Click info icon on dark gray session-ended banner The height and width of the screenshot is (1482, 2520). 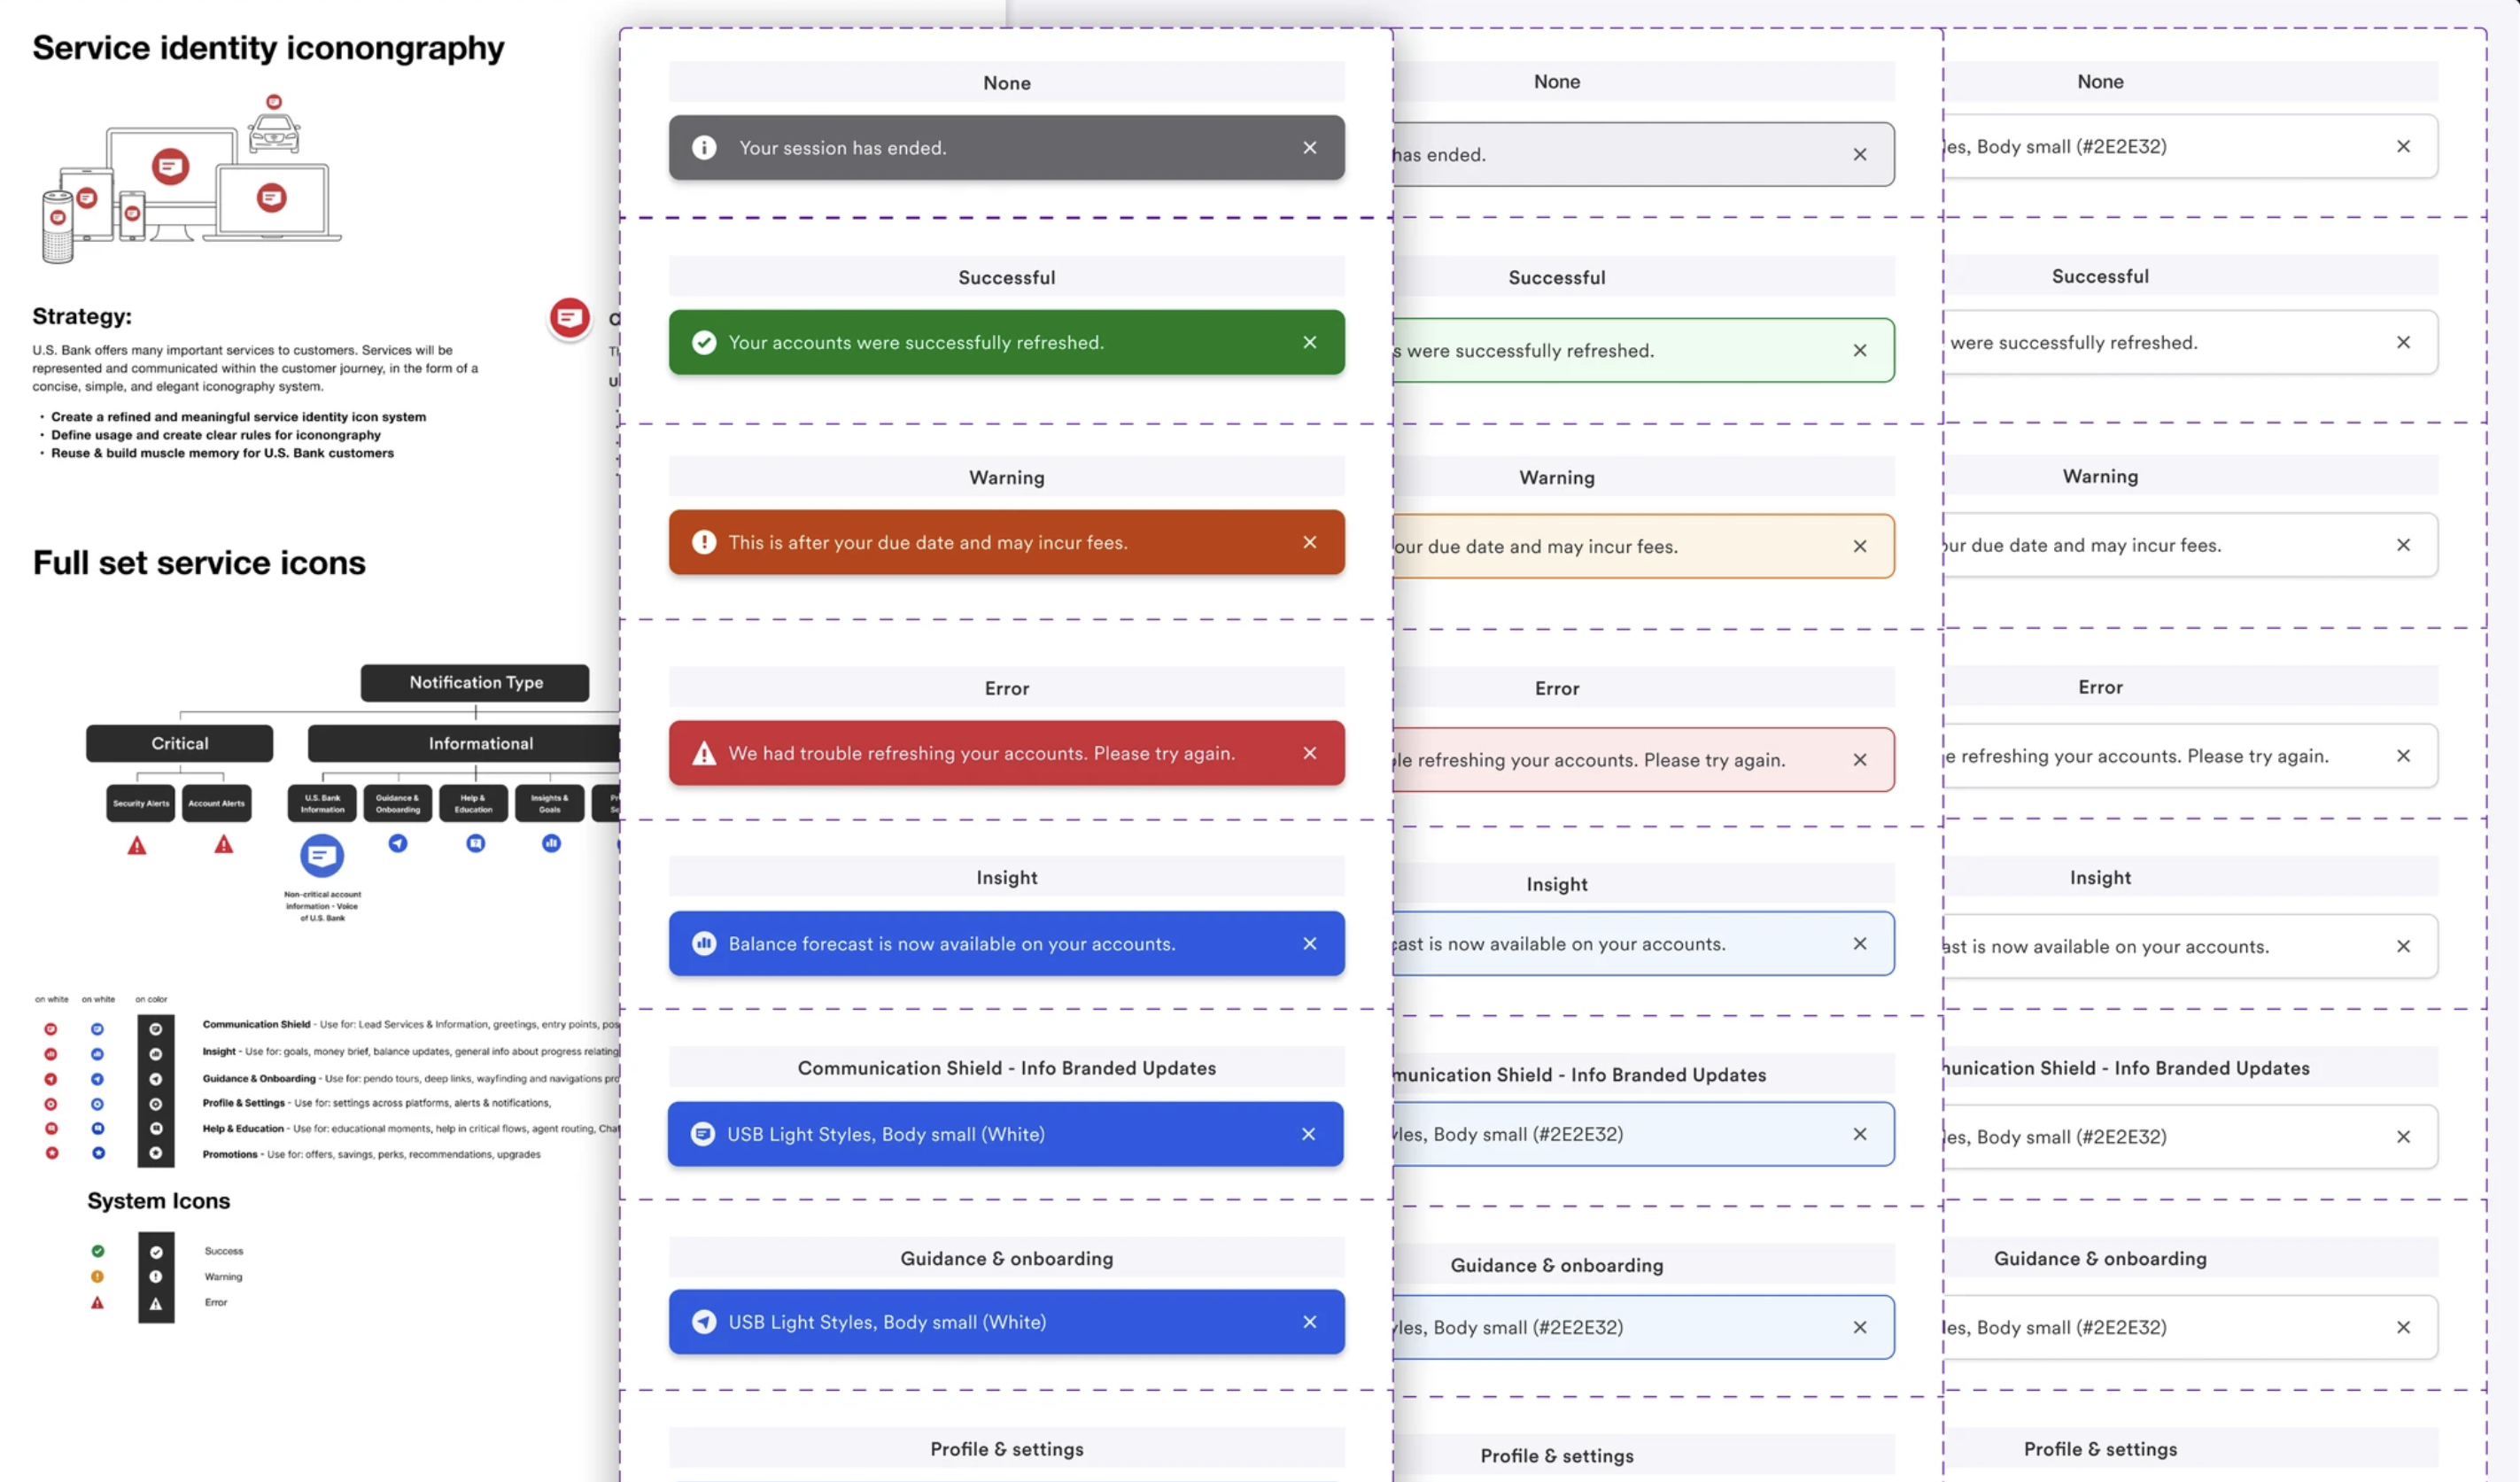[704, 148]
